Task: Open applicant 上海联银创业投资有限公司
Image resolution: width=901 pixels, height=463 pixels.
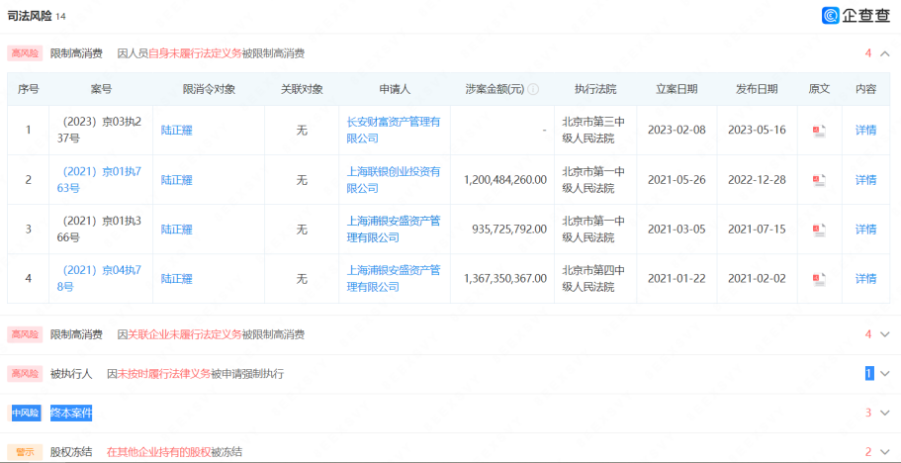Action: 393,180
